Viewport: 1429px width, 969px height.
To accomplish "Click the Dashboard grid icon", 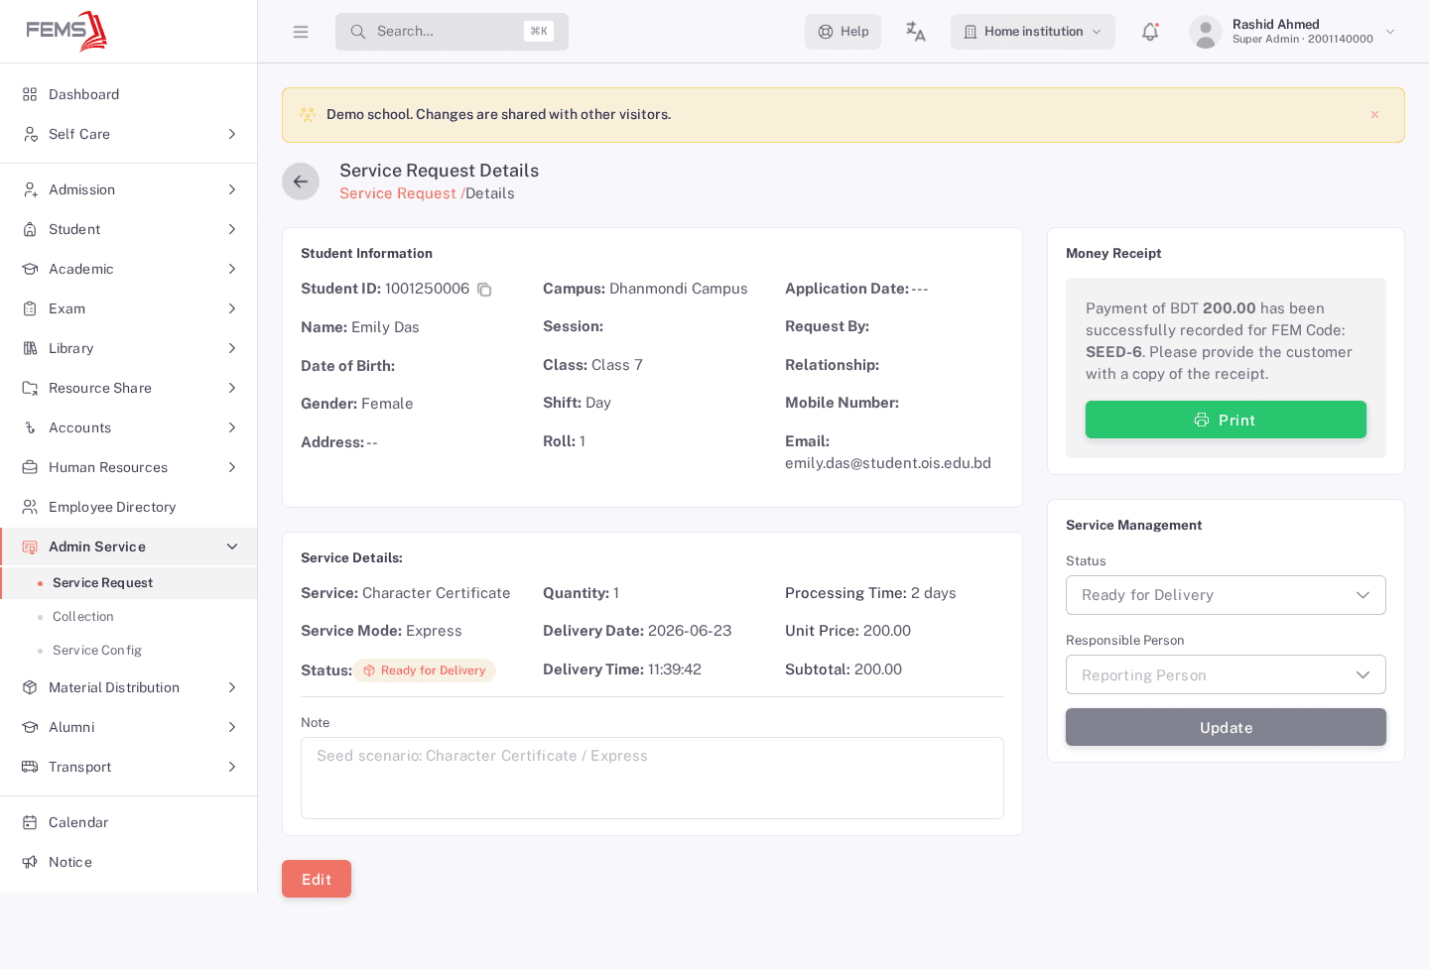I will pos(30,94).
